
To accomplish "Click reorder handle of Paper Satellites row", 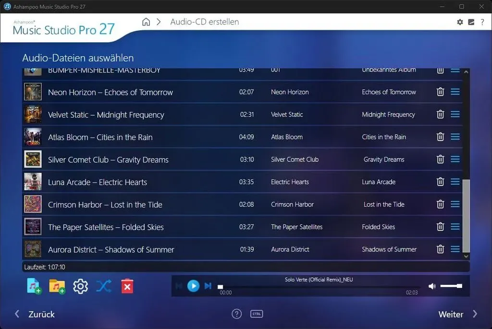I will pyautogui.click(x=455, y=227).
